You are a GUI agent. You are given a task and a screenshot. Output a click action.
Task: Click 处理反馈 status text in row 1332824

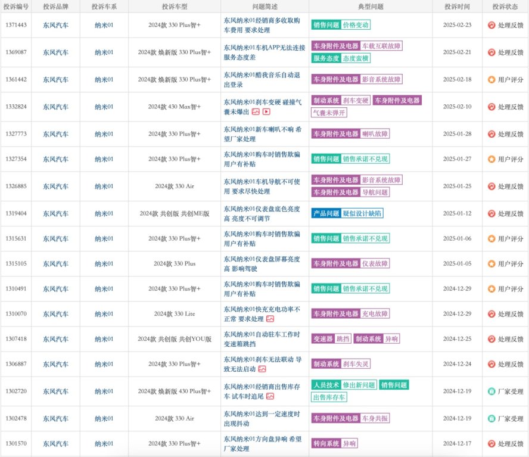[x=511, y=107]
